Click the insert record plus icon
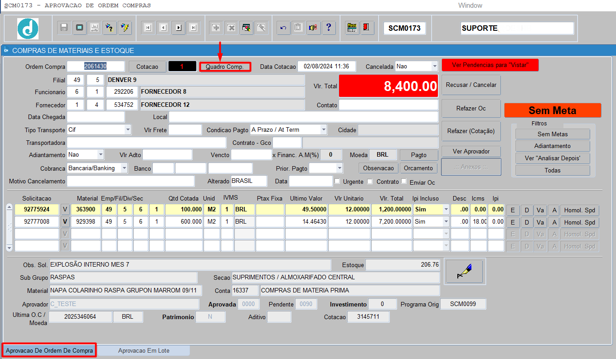The width and height of the screenshot is (616, 359). 216,28
